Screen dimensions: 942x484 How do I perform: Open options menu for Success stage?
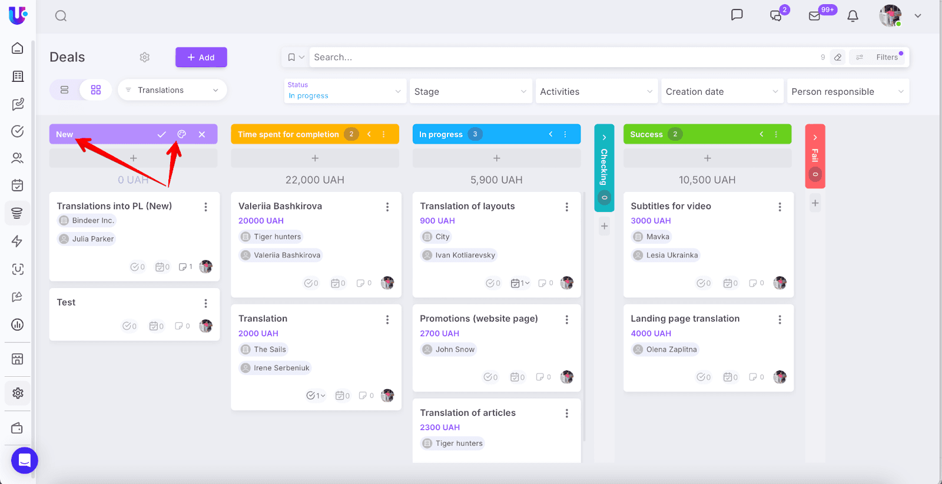pyautogui.click(x=777, y=134)
